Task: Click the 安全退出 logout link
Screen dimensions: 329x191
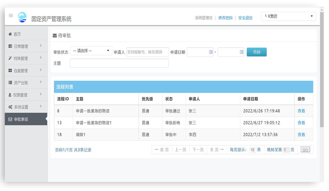Action: tap(245, 18)
